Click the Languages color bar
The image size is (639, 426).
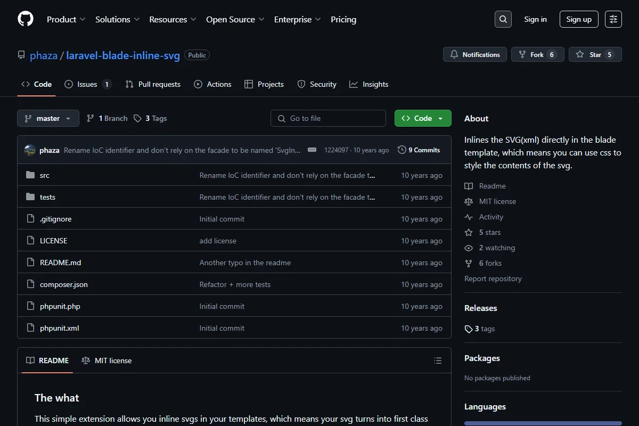pyautogui.click(x=543, y=424)
